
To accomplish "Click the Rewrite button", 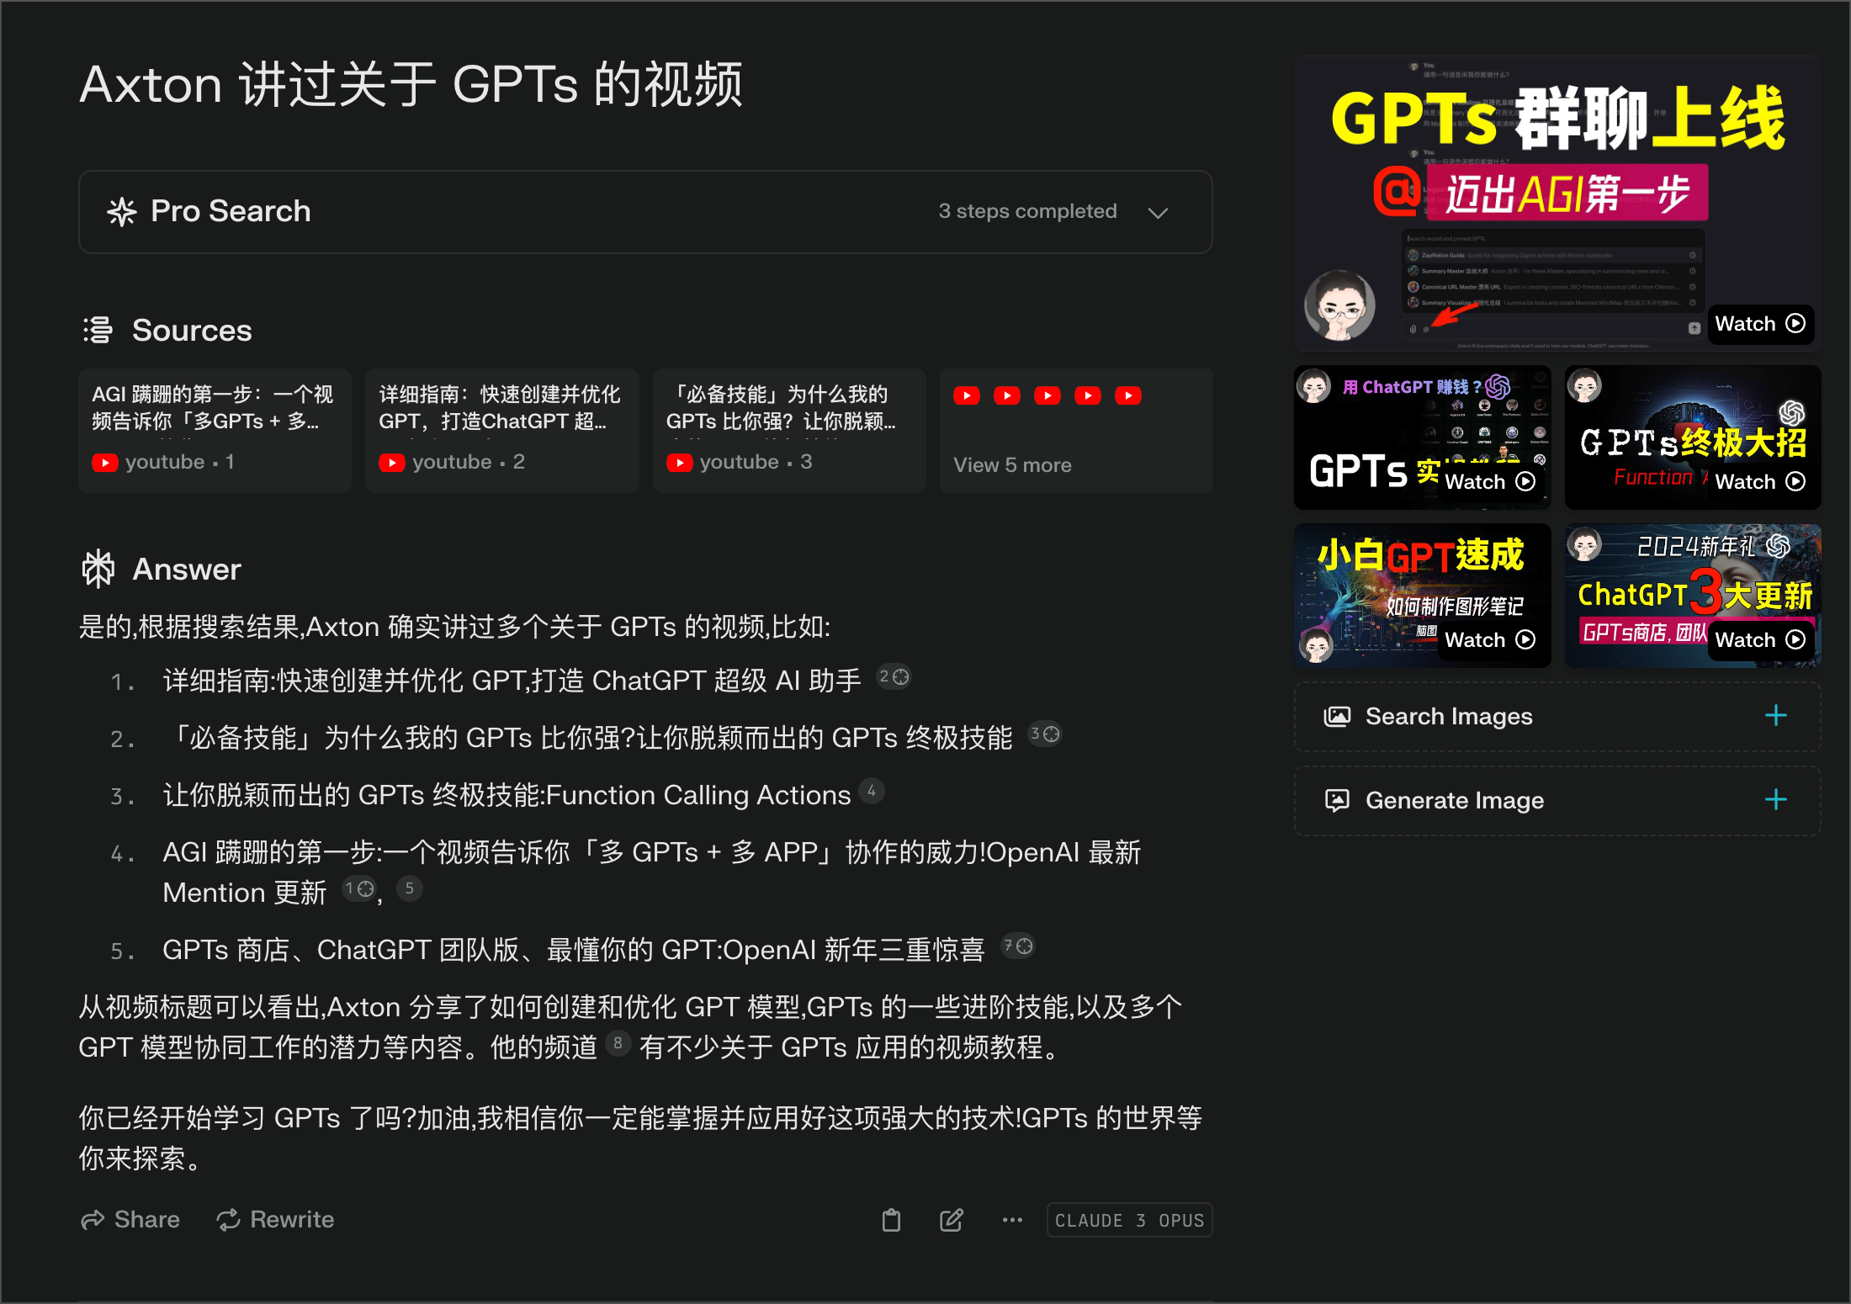I will coord(274,1219).
